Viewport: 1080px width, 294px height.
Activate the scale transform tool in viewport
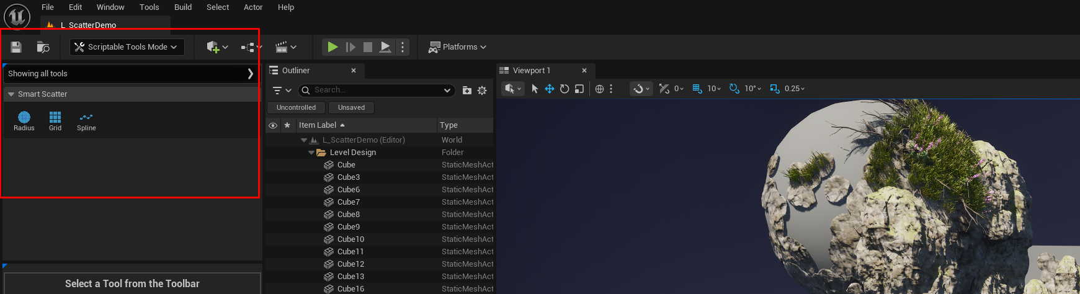[579, 89]
